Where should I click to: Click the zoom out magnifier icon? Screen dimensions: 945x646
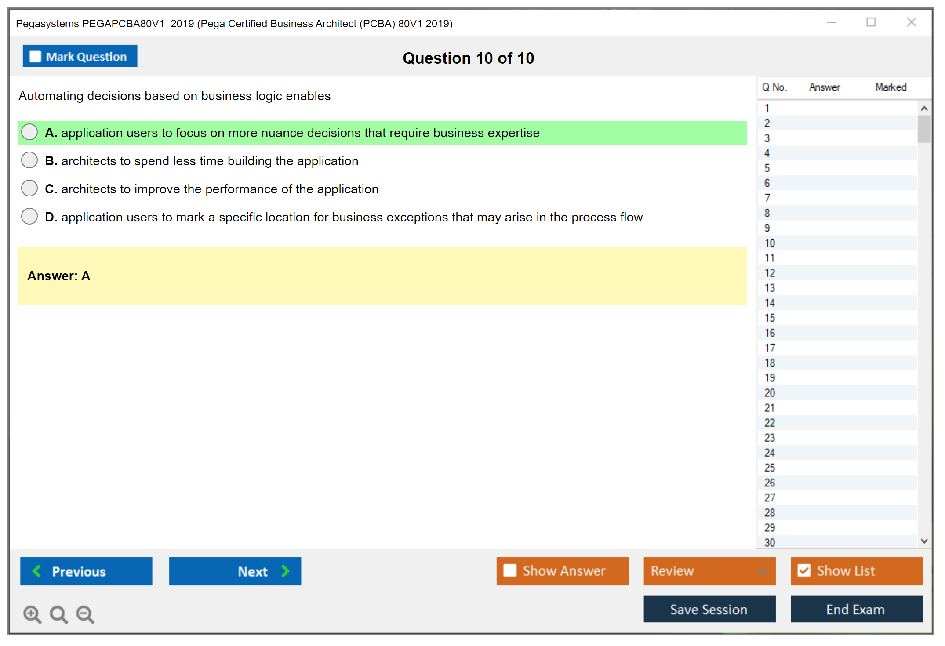85,614
